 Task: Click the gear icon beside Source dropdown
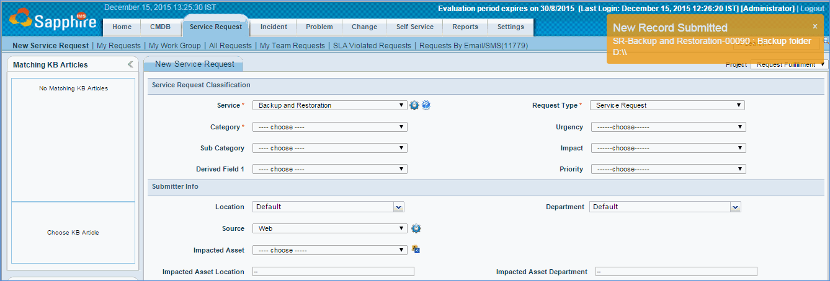coord(416,229)
